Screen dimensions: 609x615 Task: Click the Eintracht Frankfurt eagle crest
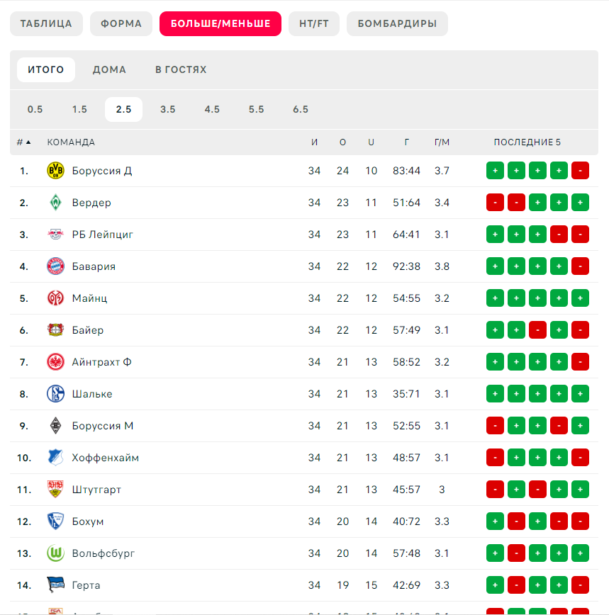pos(55,361)
